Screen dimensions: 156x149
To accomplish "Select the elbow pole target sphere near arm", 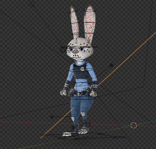I will click(111, 65).
